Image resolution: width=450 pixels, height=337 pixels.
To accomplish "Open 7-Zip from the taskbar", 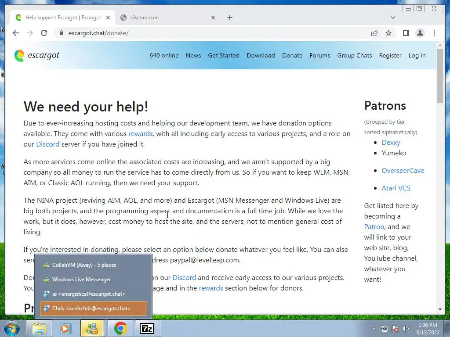I will 147,328.
